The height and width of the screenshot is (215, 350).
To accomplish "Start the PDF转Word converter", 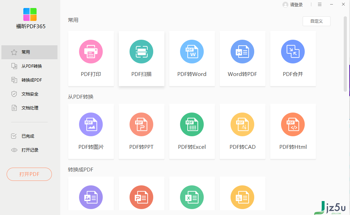I will pos(192,59).
